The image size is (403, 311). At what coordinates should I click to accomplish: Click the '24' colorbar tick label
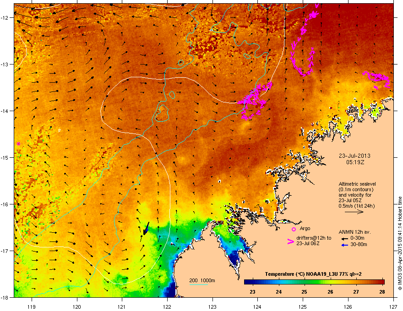click(278, 292)
